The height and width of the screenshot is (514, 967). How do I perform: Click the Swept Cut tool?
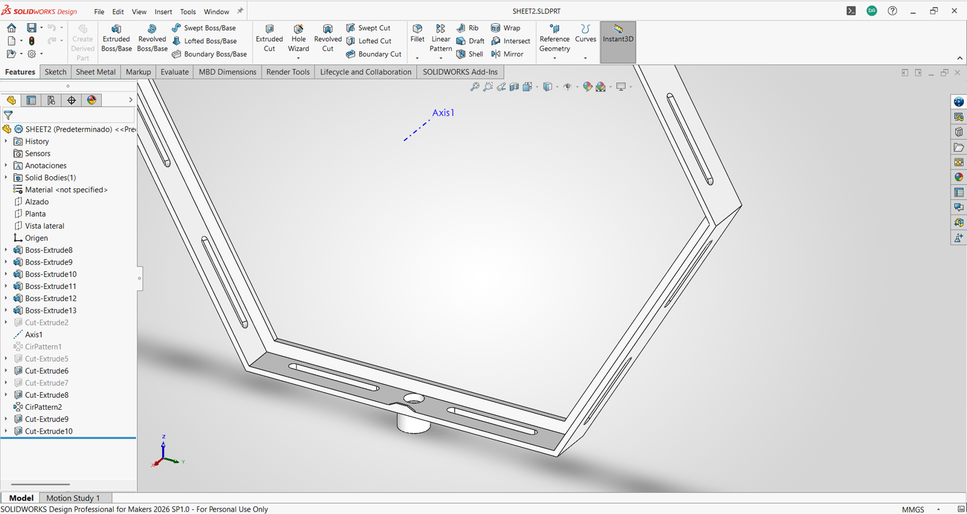pos(368,28)
